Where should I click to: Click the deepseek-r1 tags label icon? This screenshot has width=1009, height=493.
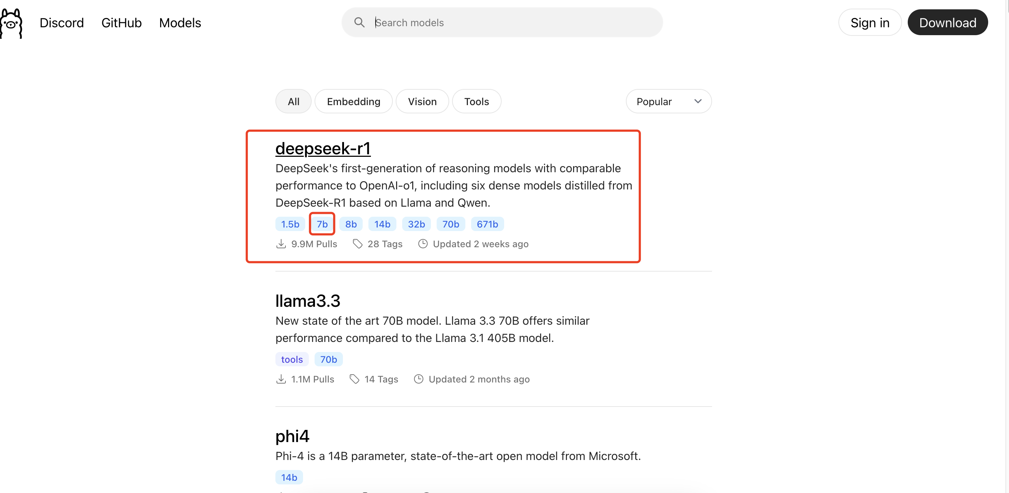[x=357, y=244]
